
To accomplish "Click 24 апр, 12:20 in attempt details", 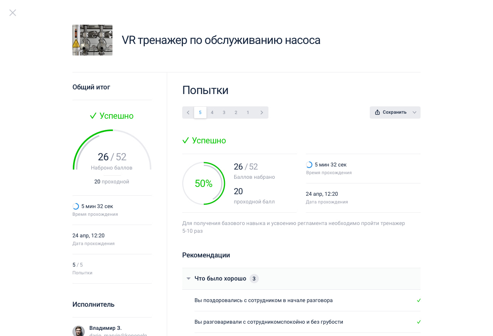I will pyautogui.click(x=322, y=194).
